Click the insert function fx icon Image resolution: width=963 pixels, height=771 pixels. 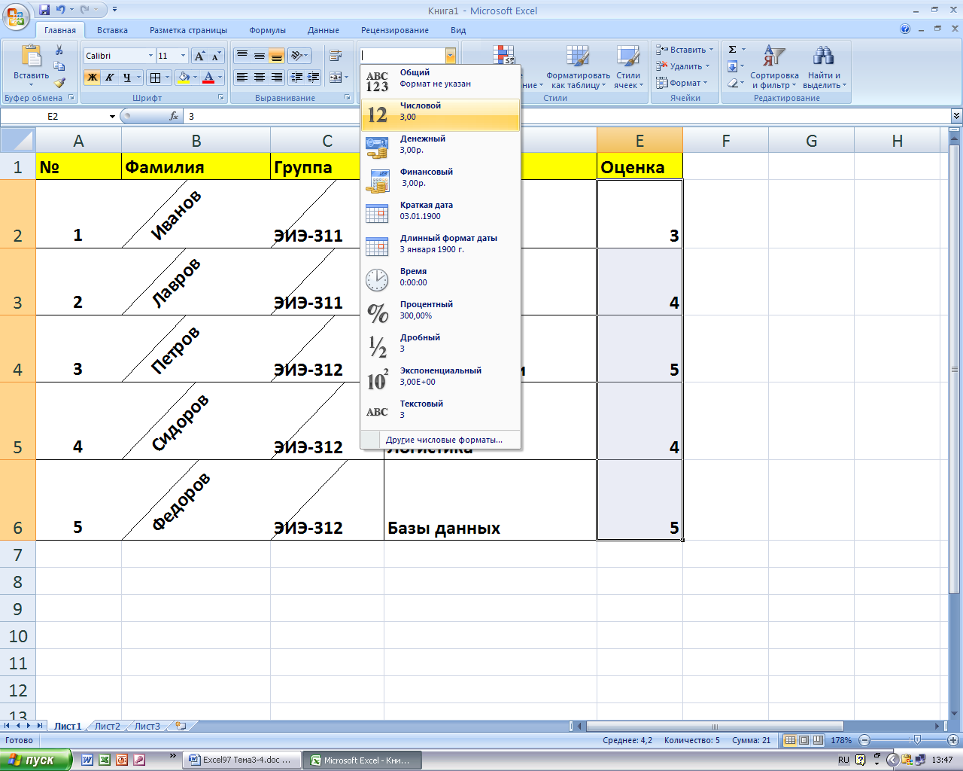point(174,116)
